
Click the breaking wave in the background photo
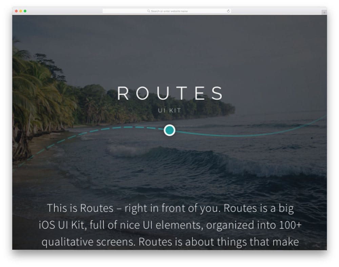(216, 160)
